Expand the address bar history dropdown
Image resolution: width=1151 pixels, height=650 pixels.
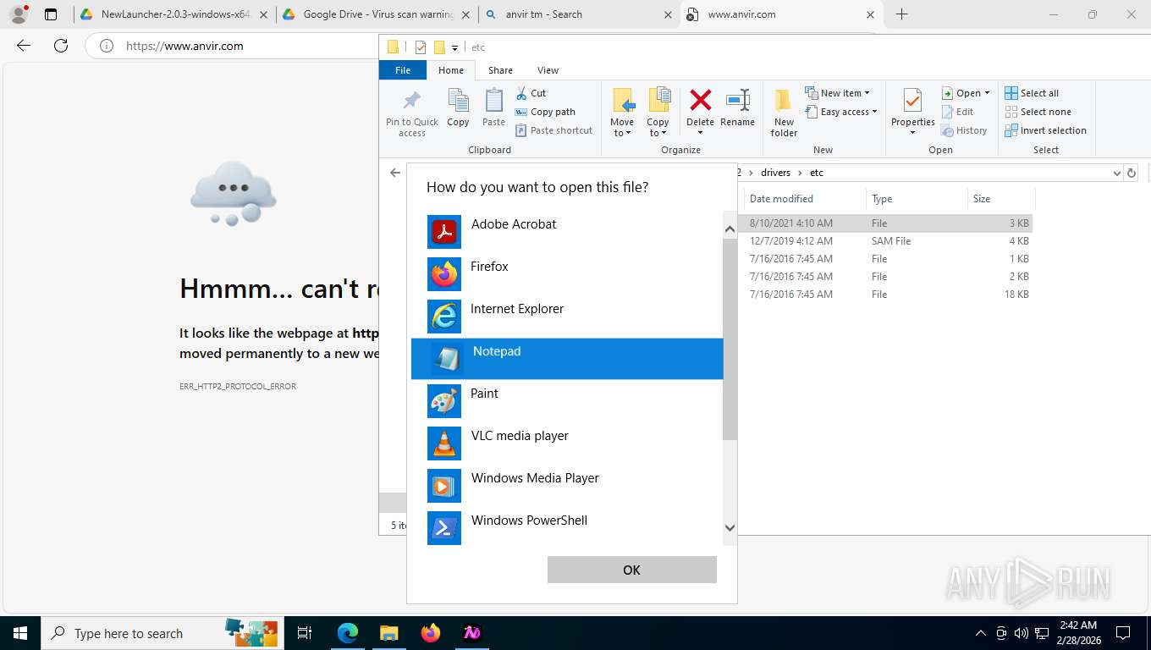1116,173
